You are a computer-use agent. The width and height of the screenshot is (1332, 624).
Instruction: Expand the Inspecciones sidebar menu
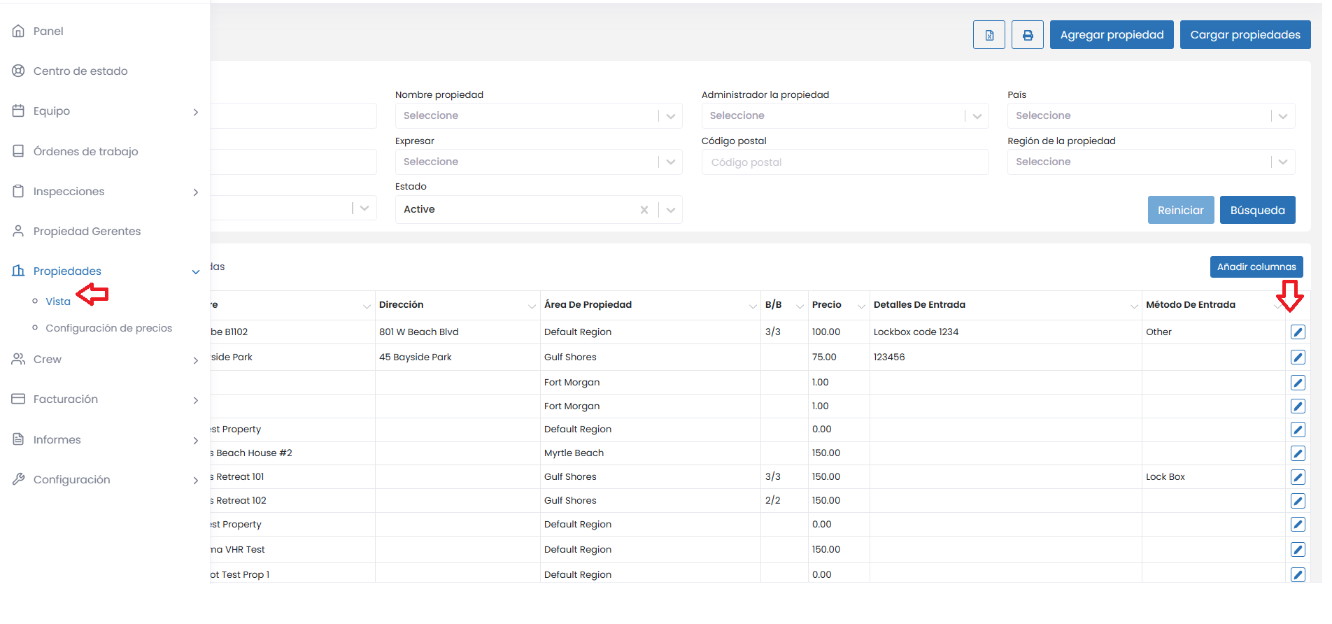point(195,192)
